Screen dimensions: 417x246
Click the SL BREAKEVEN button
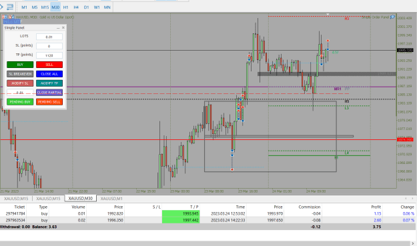point(20,74)
